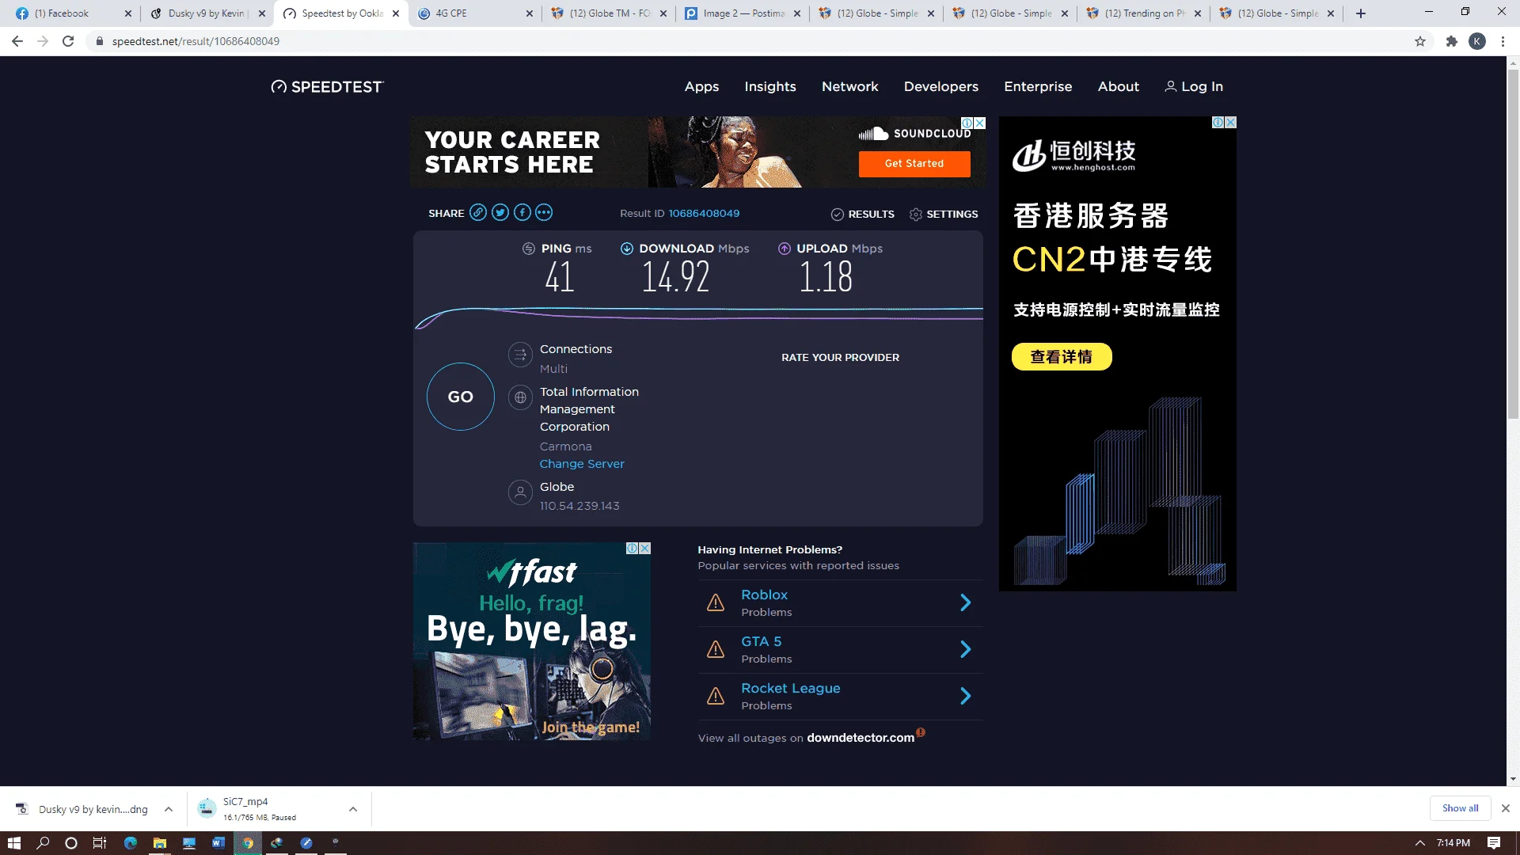Switch to Dusky v9 by Kevin tab
The image size is (1520, 855).
(x=207, y=13)
